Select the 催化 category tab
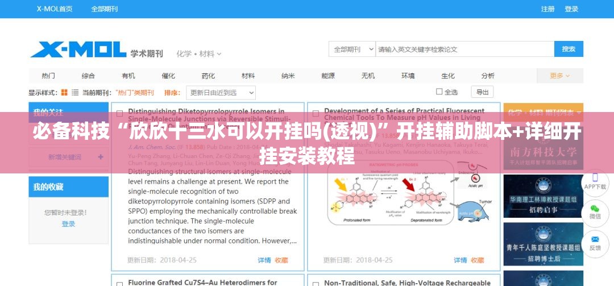The height and width of the screenshot is (286, 614). tap(168, 76)
